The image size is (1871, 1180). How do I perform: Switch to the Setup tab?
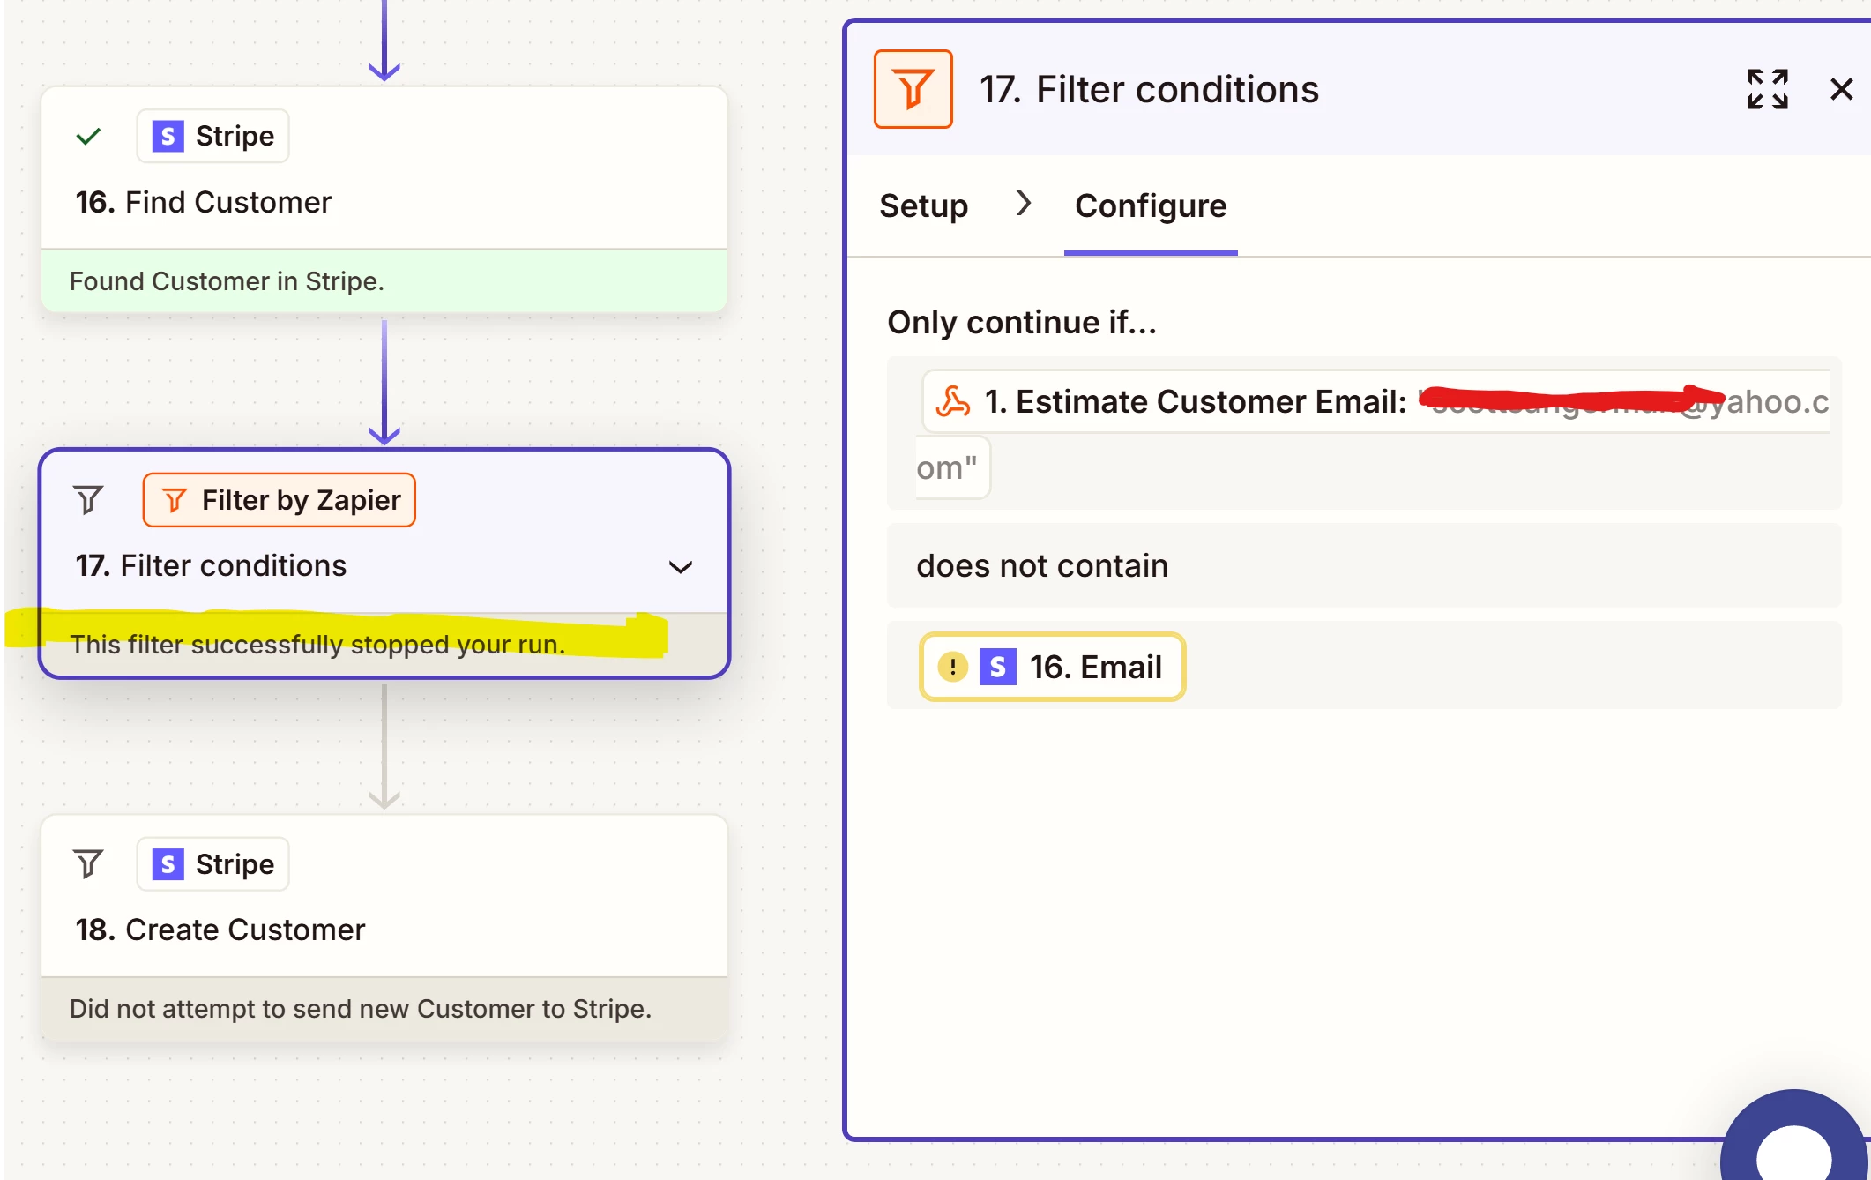point(923,205)
